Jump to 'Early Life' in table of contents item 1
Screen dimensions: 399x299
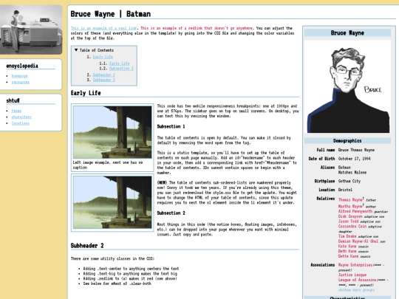pos(103,57)
